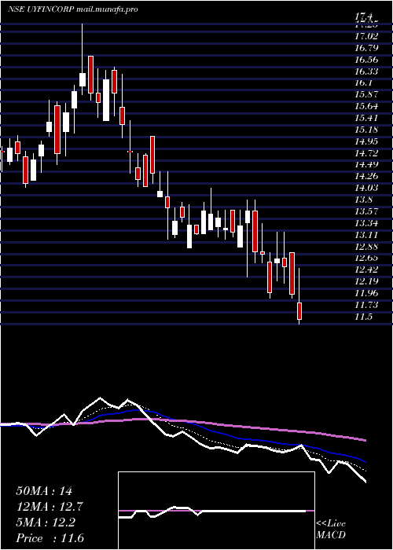Click the 14.49 price axis label
This screenshot has width=393, height=550.
(366, 164)
